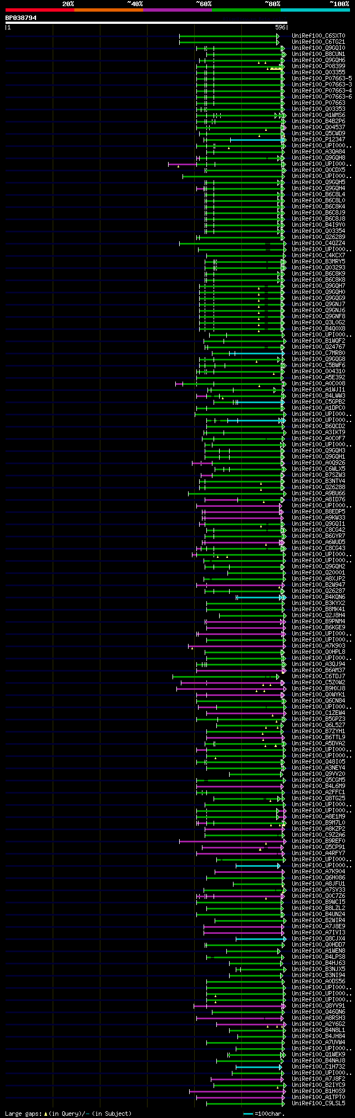This screenshot has height=1118, width=355.
Task: Select the UniRef100_Q3L0G2 label
Action: click(x=318, y=323)
